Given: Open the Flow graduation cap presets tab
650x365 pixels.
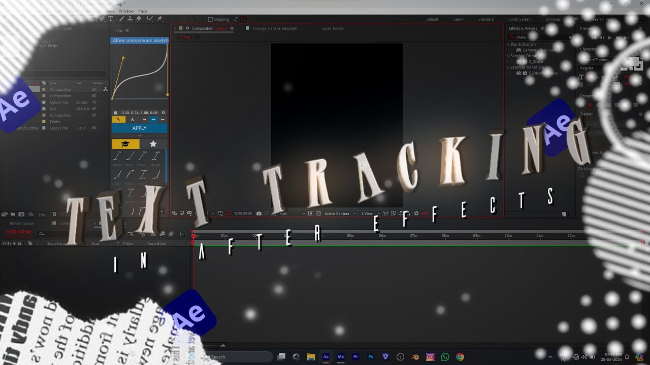Looking at the screenshot, I should 125,144.
